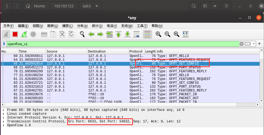Open the 电话(Y) menu
The image size is (264, 135).
pyautogui.click(x=112, y=26)
